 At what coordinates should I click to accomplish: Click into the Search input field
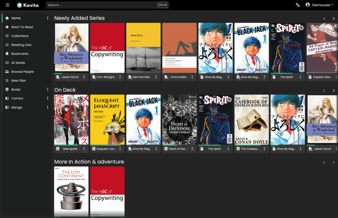[101, 5]
